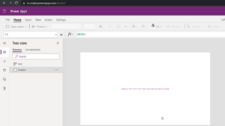Select App in the tree
This screenshot has width=225, height=126.
36,64
